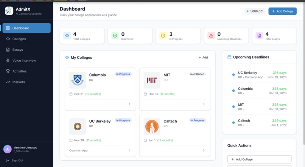Screen dimensions: 305x167
Task: Click the Amirjon Ulmasov profile name
Action: tap(26, 148)
